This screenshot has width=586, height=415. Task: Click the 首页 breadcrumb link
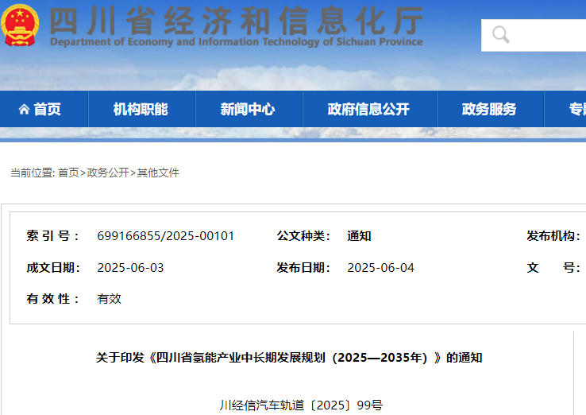[x=68, y=173]
